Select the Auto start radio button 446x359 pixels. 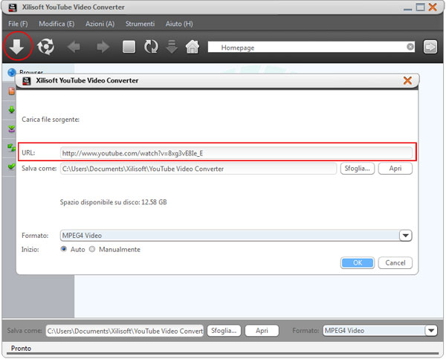pos(64,249)
